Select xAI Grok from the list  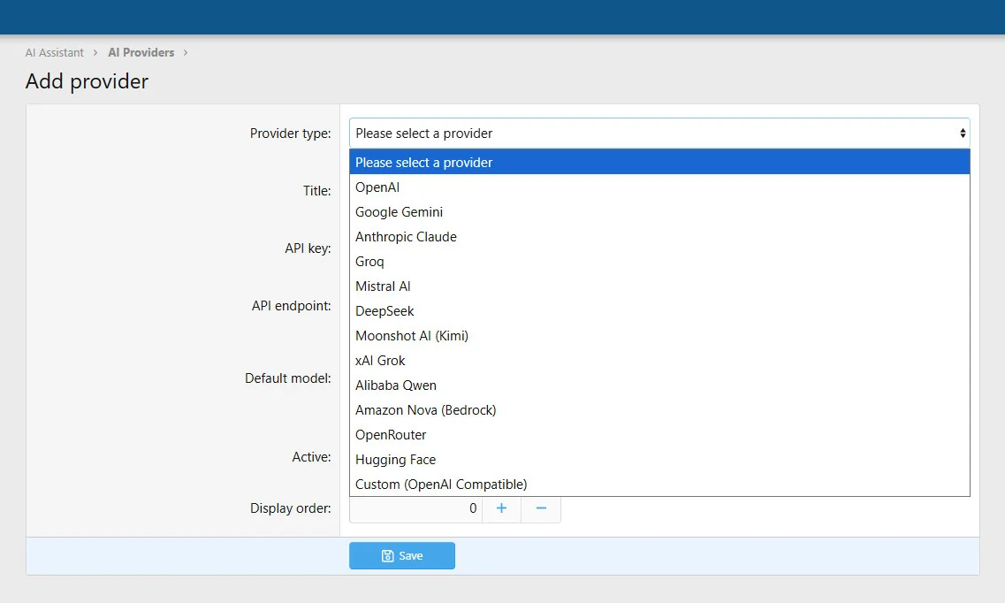click(x=380, y=361)
